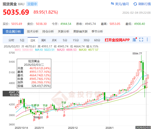The image size is (153, 129).
Task: Expand chart with fullscreen icon
Action: pyautogui.click(x=141, y=40)
